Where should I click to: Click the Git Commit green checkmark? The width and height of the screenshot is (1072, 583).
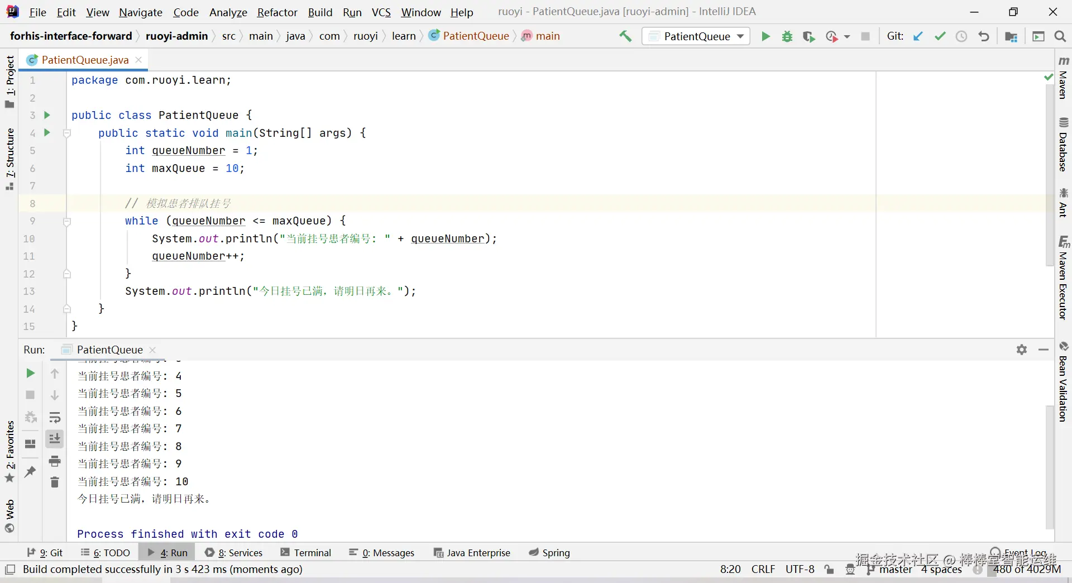pyautogui.click(x=940, y=36)
